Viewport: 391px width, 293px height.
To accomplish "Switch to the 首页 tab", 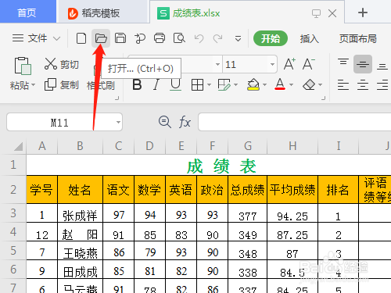I will pos(27,13).
